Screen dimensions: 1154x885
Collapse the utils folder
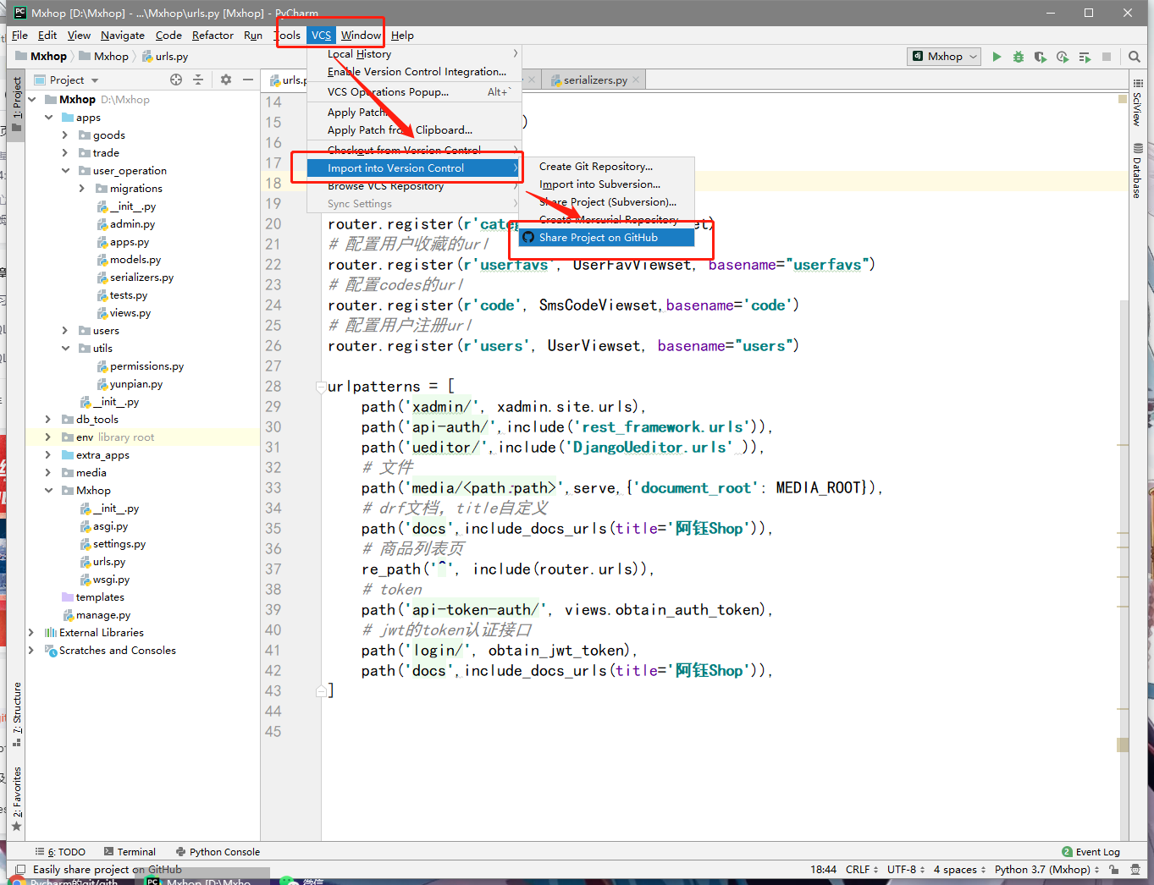click(65, 349)
